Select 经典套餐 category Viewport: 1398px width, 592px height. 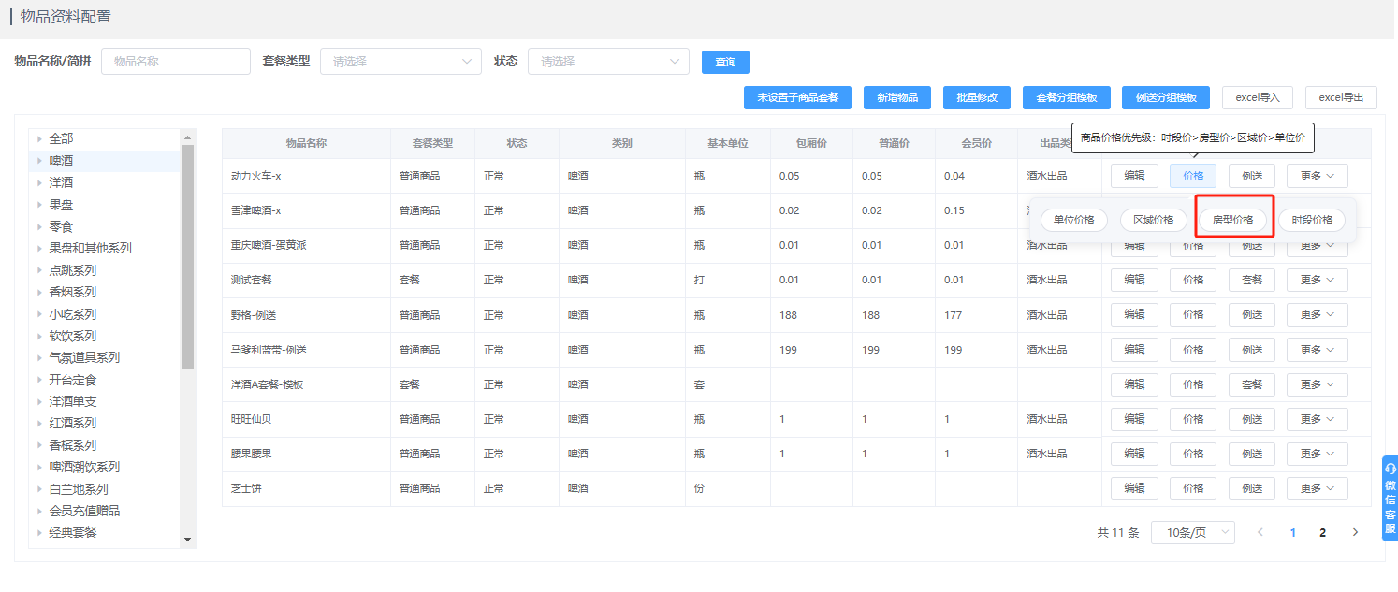tap(72, 532)
